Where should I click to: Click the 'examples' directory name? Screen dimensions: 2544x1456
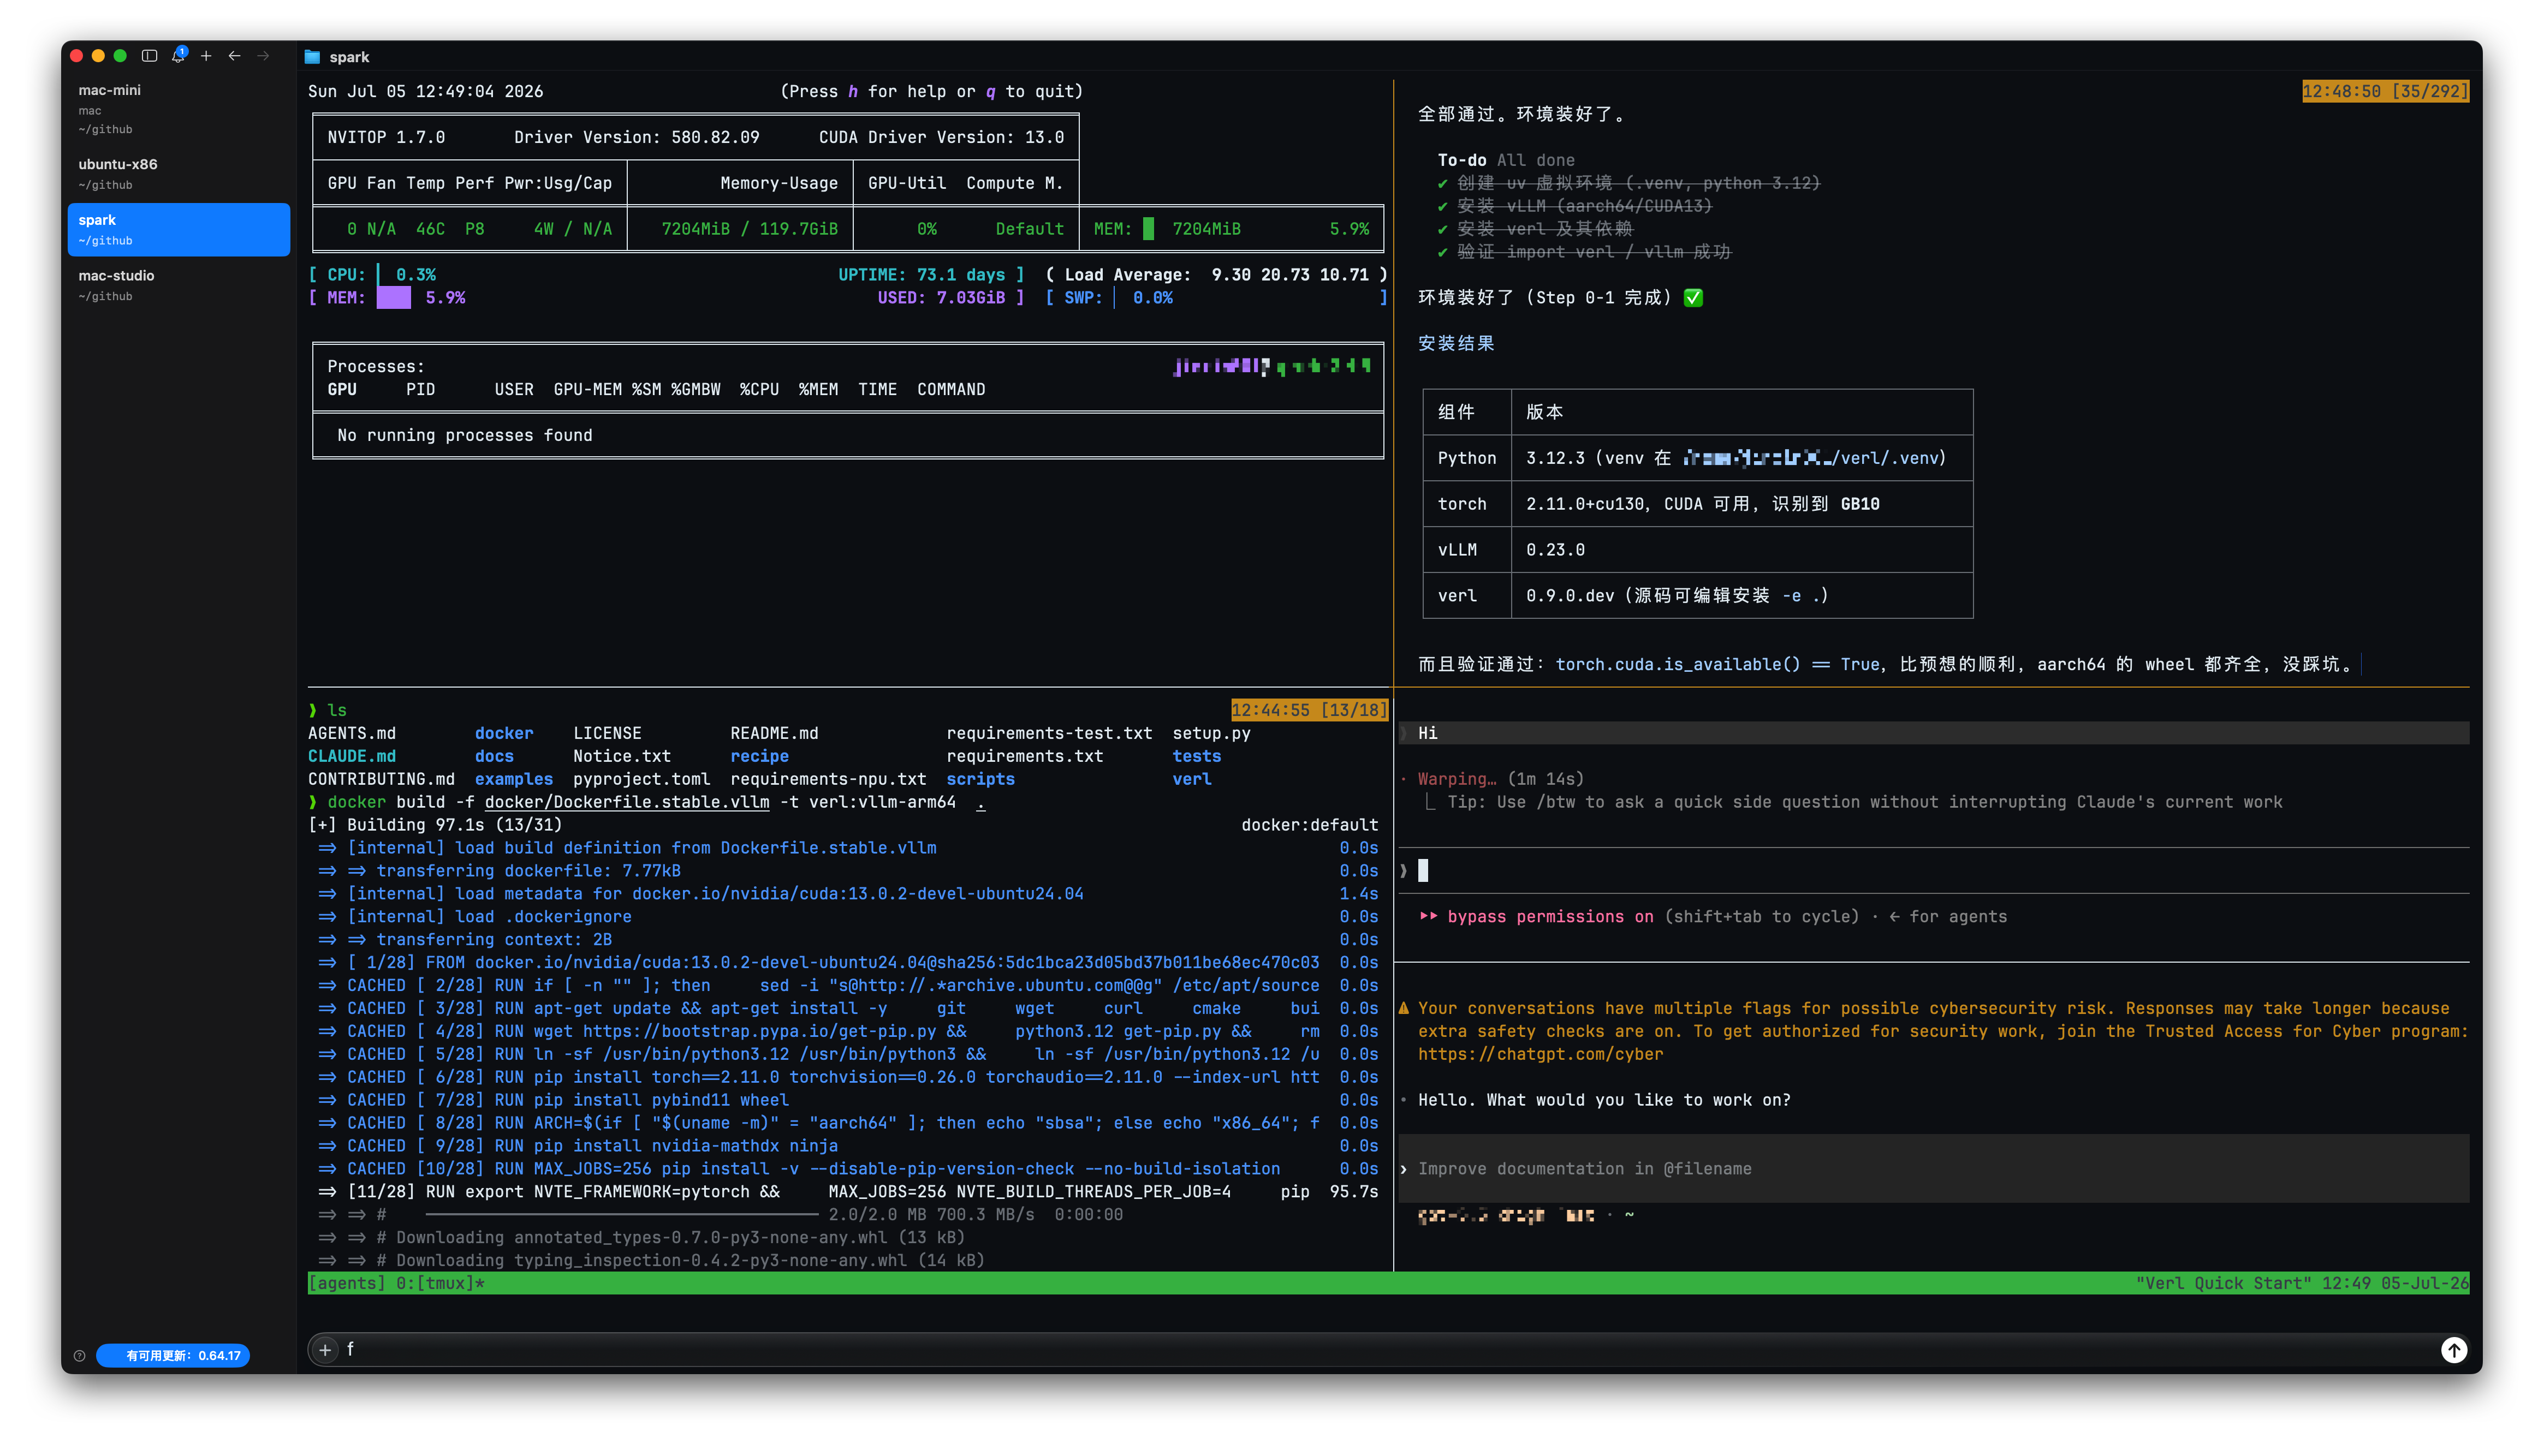(x=513, y=779)
